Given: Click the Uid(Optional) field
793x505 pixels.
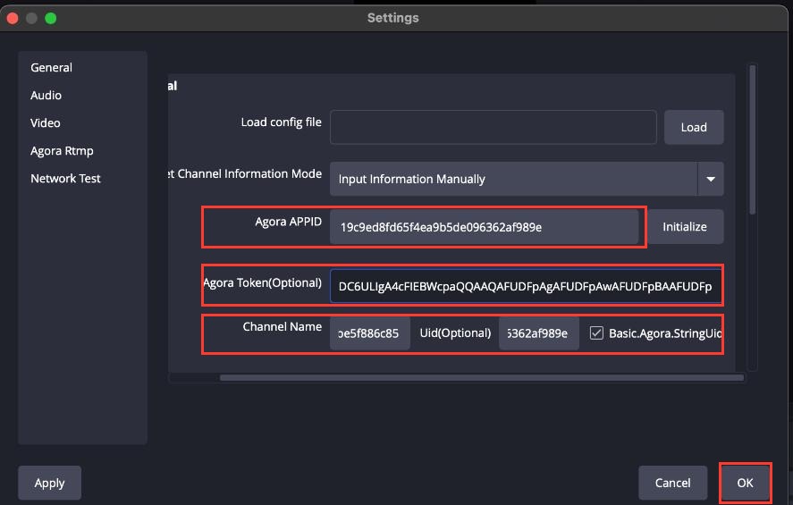Looking at the screenshot, I should pyautogui.click(x=538, y=333).
